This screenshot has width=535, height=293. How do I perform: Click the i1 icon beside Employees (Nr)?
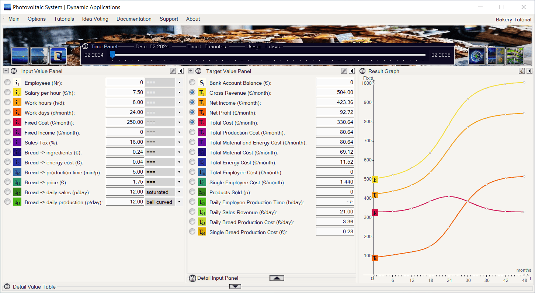(x=17, y=83)
